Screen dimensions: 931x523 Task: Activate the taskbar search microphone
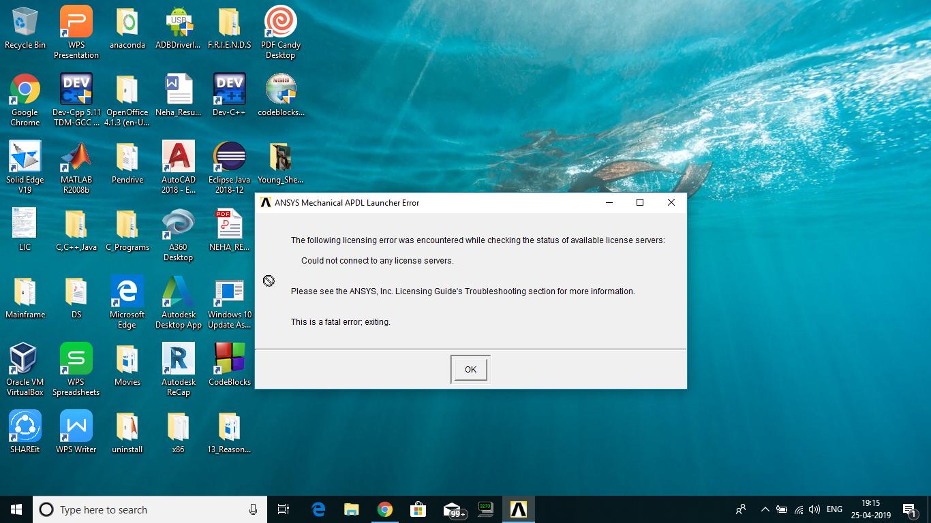point(254,509)
